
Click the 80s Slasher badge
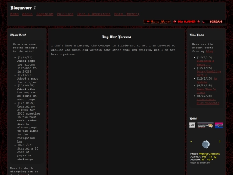[x=187, y=22]
